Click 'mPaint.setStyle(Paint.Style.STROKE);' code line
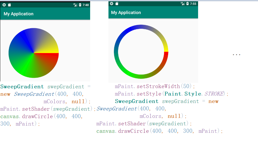This screenshot has height=141, width=258. point(172,94)
